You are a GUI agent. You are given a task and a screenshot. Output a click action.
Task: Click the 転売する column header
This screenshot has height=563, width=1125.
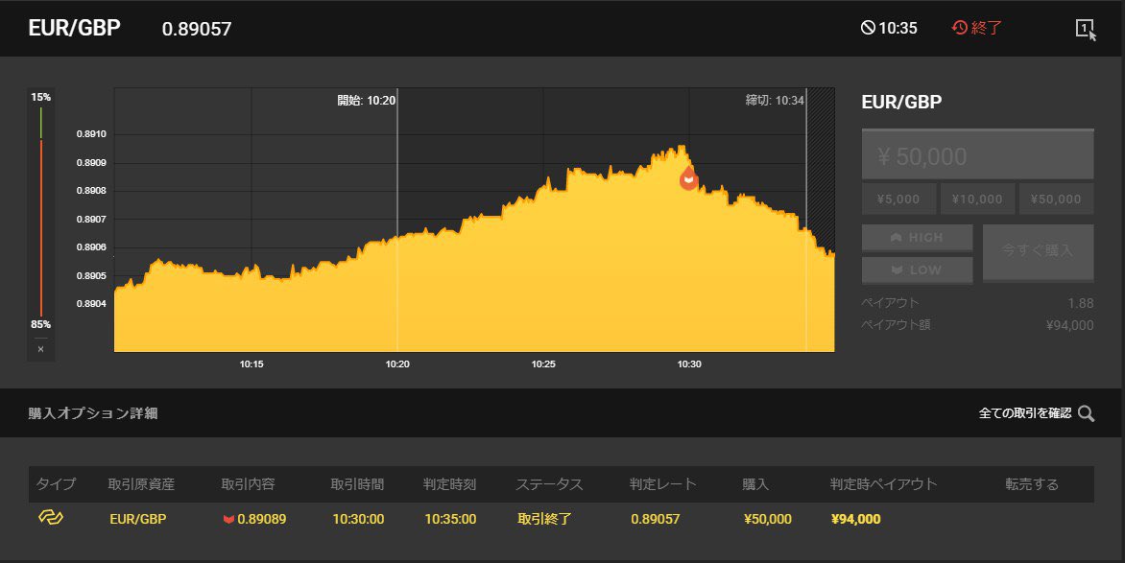(x=1032, y=484)
